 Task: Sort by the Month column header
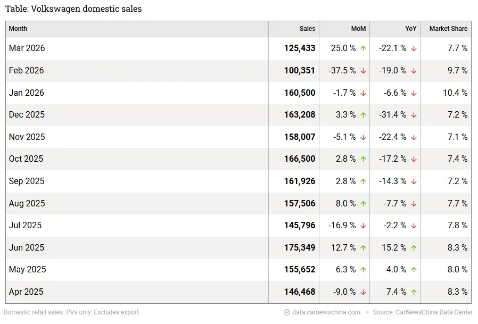[18, 29]
